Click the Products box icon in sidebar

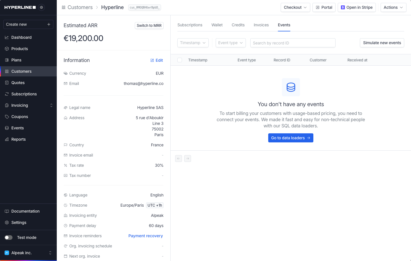(x=7, y=49)
